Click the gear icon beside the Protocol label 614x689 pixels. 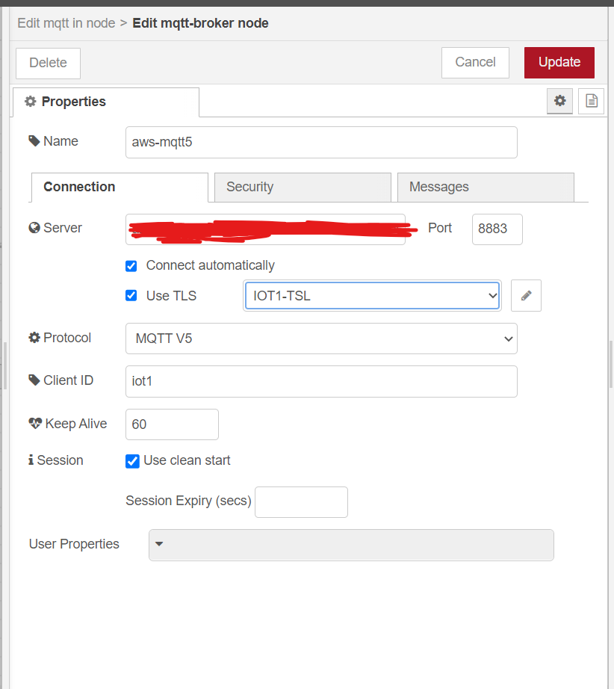tap(34, 337)
